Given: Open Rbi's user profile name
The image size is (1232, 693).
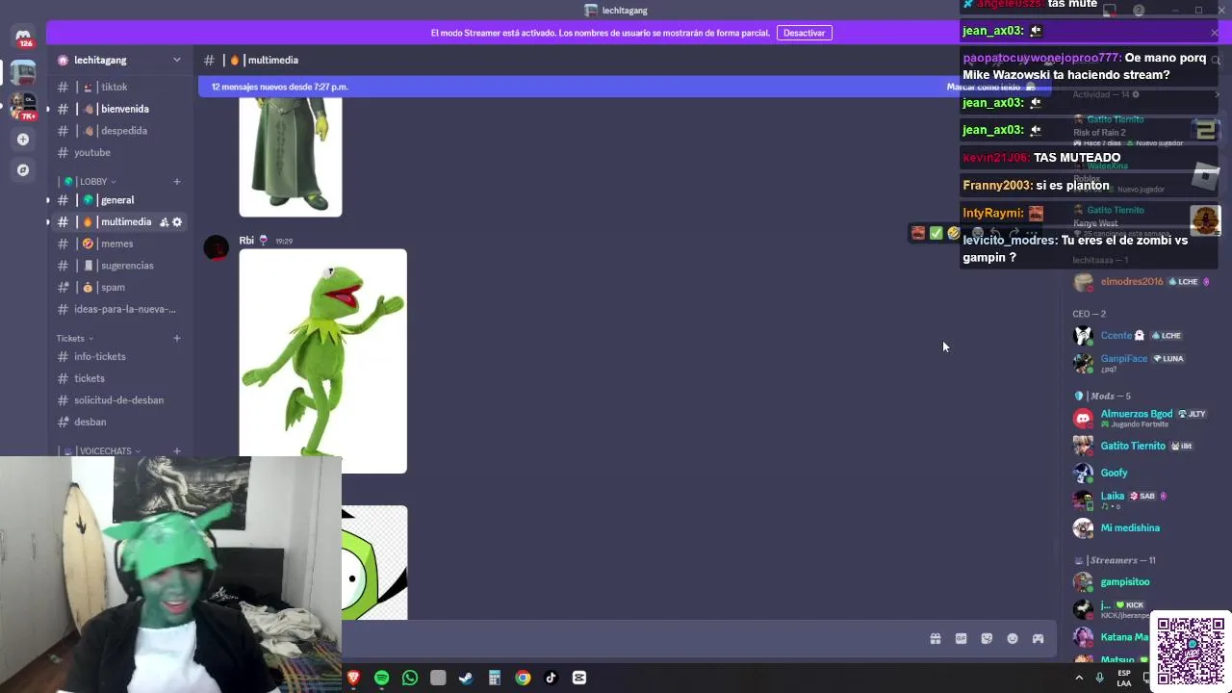Looking at the screenshot, I should (x=246, y=241).
